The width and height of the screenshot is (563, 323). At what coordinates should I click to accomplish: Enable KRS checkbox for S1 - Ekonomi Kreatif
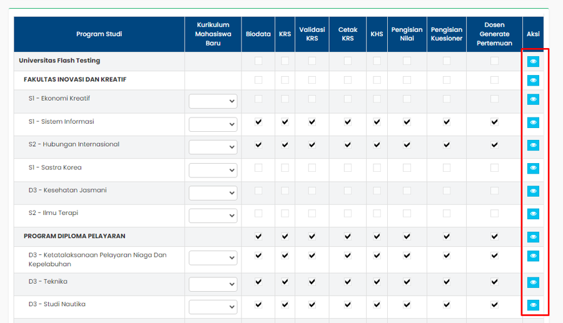[x=285, y=99]
